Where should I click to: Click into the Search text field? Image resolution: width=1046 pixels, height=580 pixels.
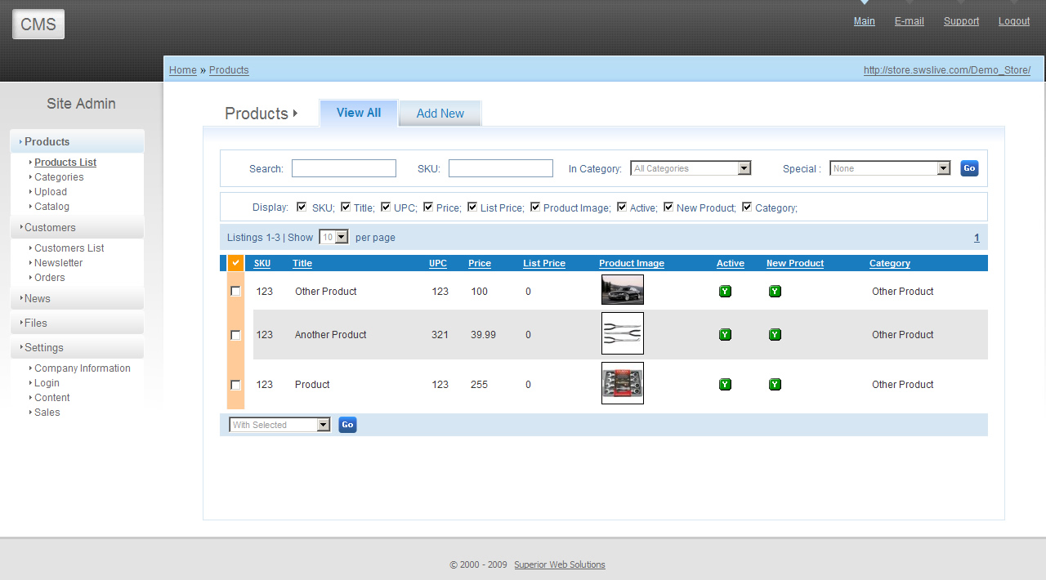tap(344, 168)
